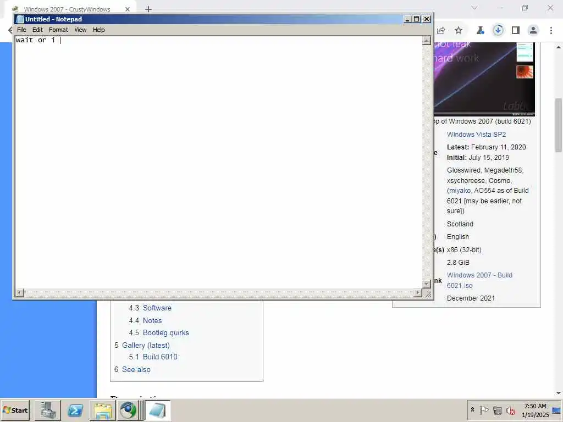563x422 pixels.
Task: Open the File menu in Notepad
Action: click(x=21, y=30)
